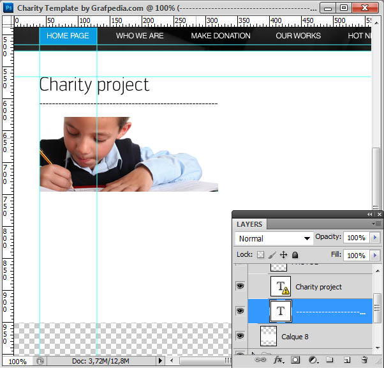Image resolution: width=384 pixels, height=368 pixels.
Task: Click the Fill value field
Action: (x=357, y=255)
